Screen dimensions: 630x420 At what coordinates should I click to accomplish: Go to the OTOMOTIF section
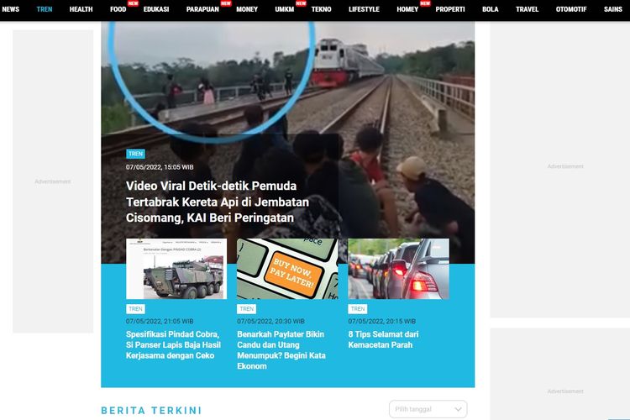[x=571, y=9]
